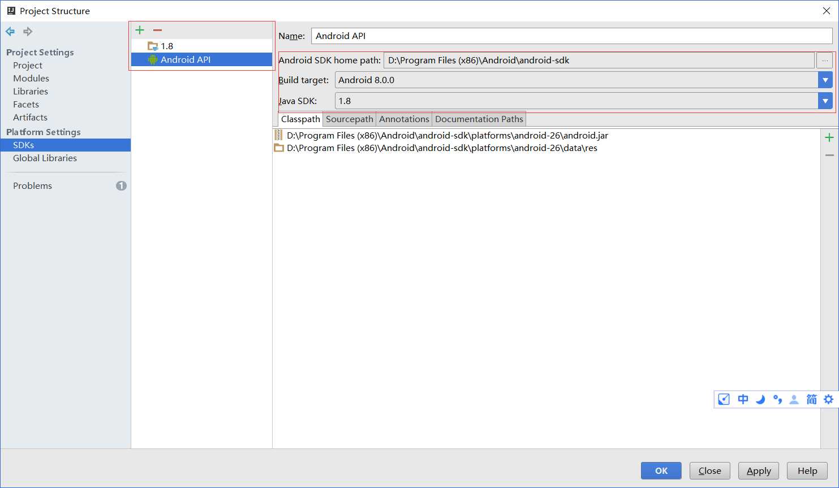
Task: Click the IME toolbar logo icon
Action: click(724, 399)
